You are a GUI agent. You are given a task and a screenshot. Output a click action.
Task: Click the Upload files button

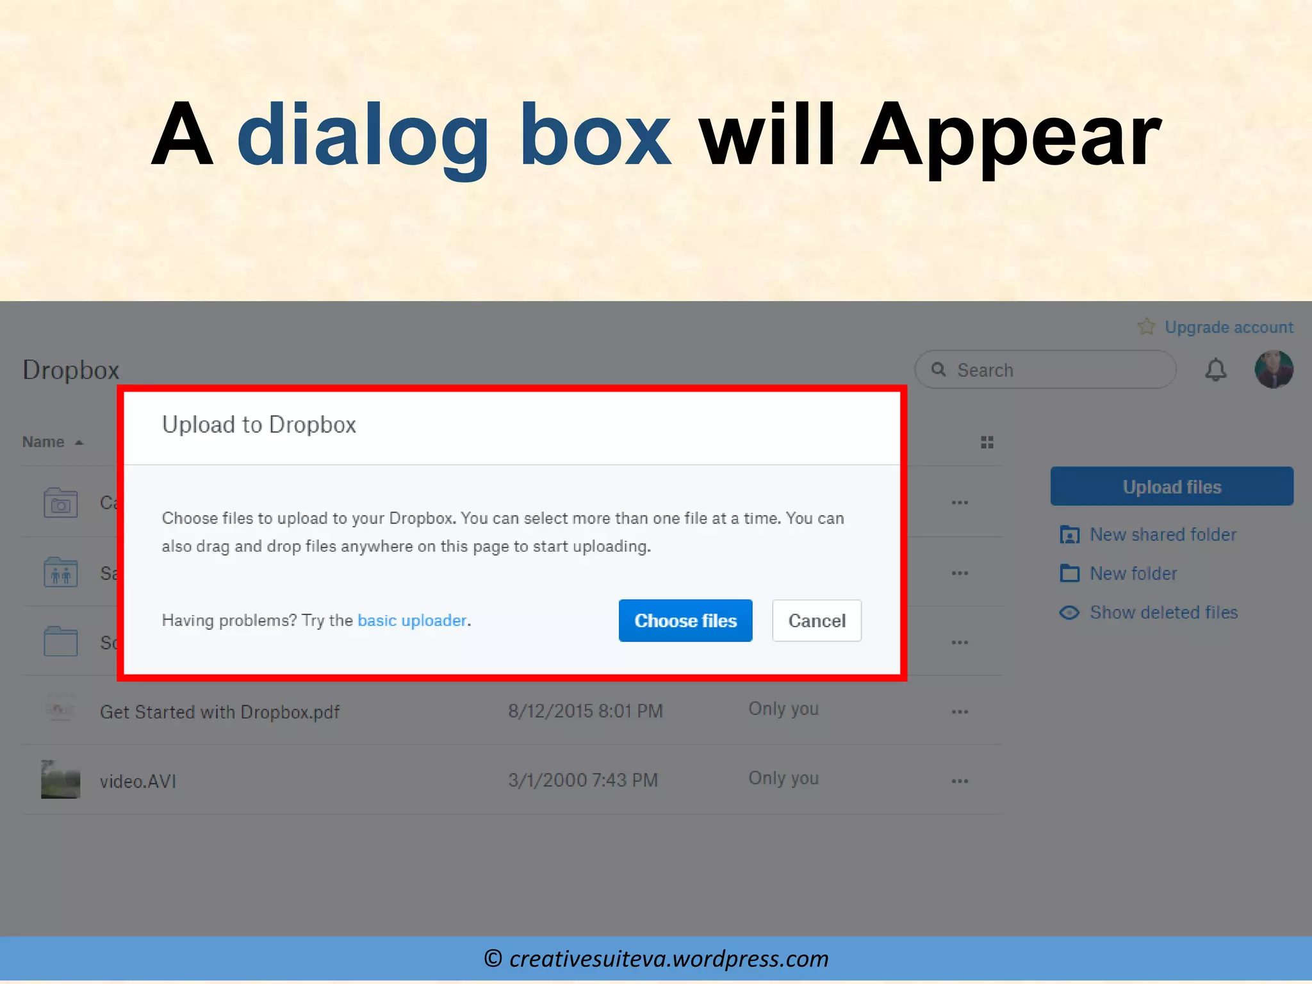click(1172, 486)
